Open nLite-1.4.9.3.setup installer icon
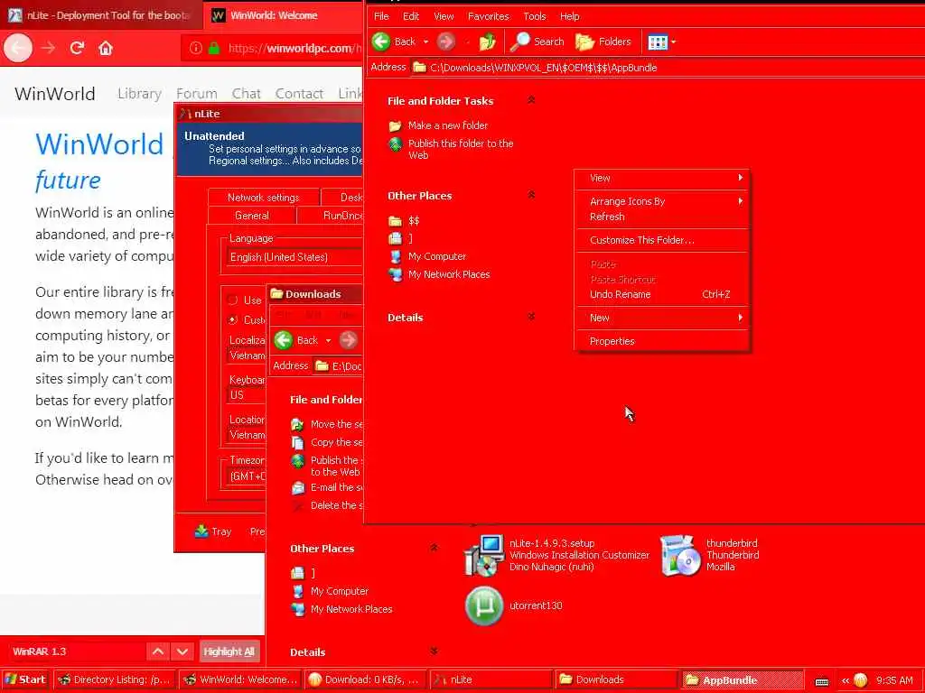This screenshot has height=693, width=925. pyautogui.click(x=484, y=555)
